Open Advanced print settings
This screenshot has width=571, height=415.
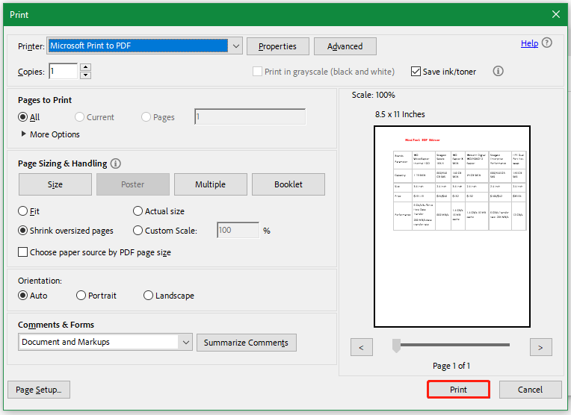click(x=345, y=46)
